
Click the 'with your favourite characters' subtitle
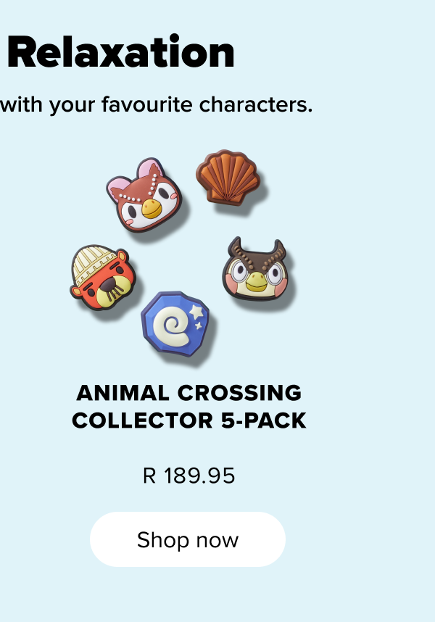pos(157,105)
